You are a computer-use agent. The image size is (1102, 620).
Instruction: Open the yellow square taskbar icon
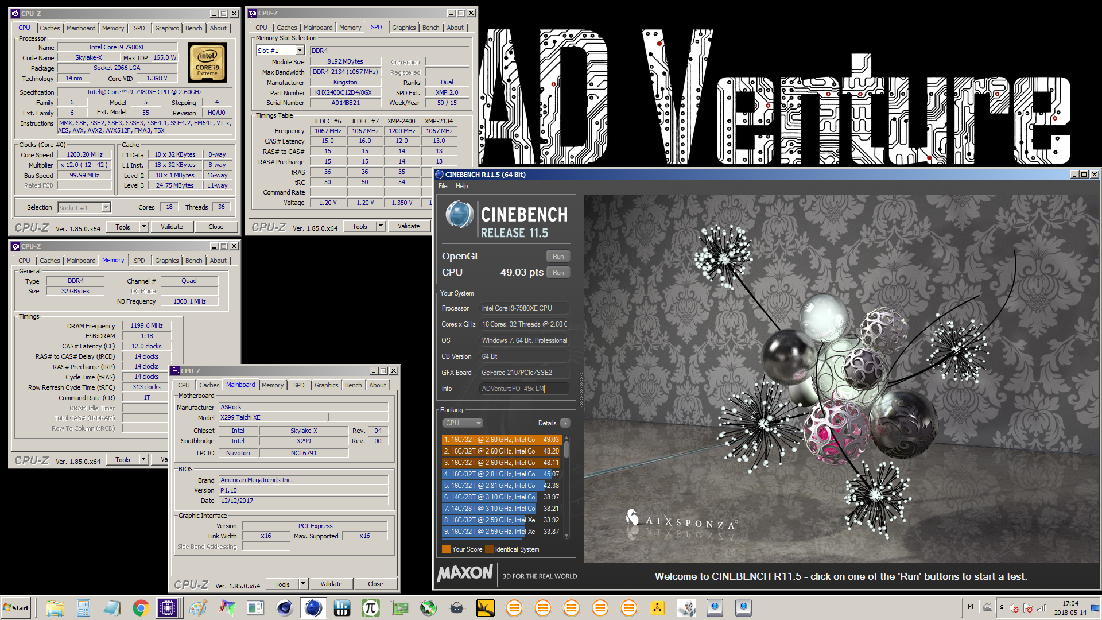485,607
